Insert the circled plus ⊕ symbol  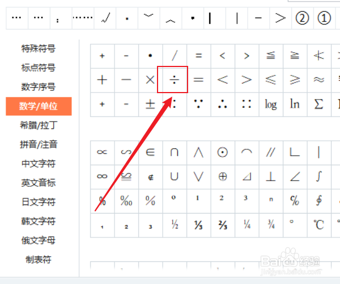tap(223, 177)
